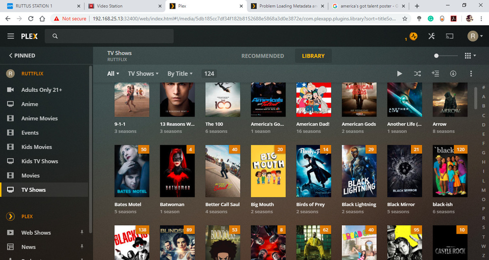Click the Black Mirror title

[x=401, y=204]
